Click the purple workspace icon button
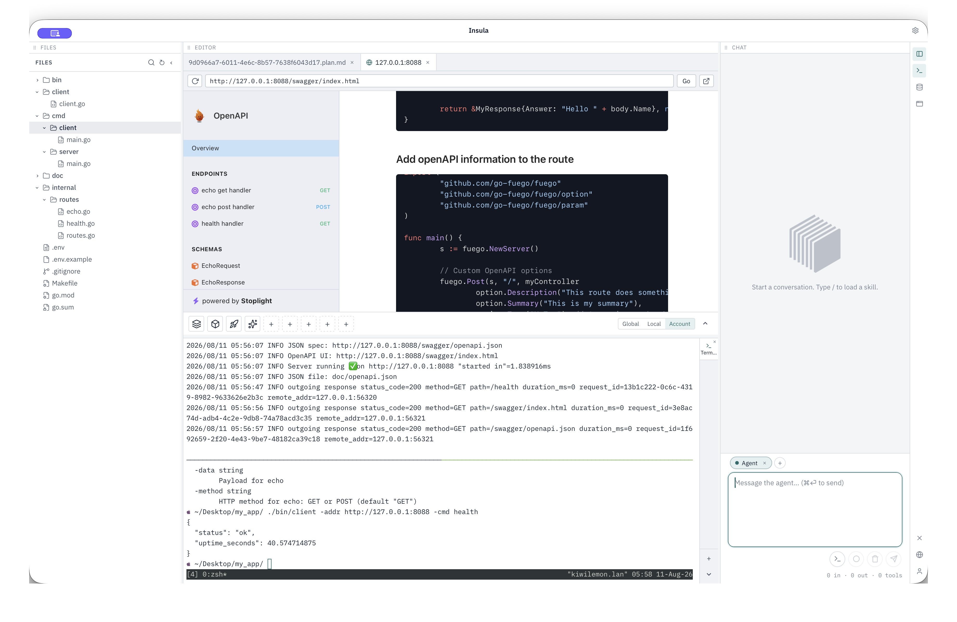 coord(55,33)
